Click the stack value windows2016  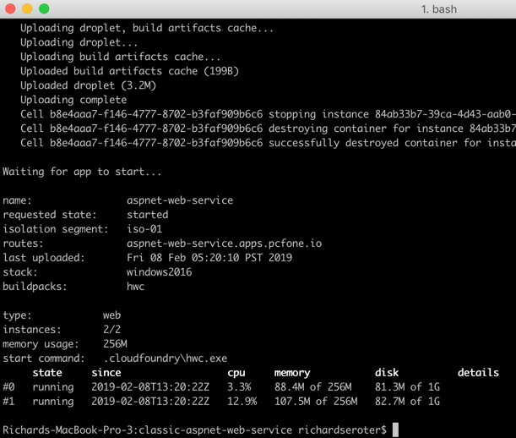coord(159,272)
